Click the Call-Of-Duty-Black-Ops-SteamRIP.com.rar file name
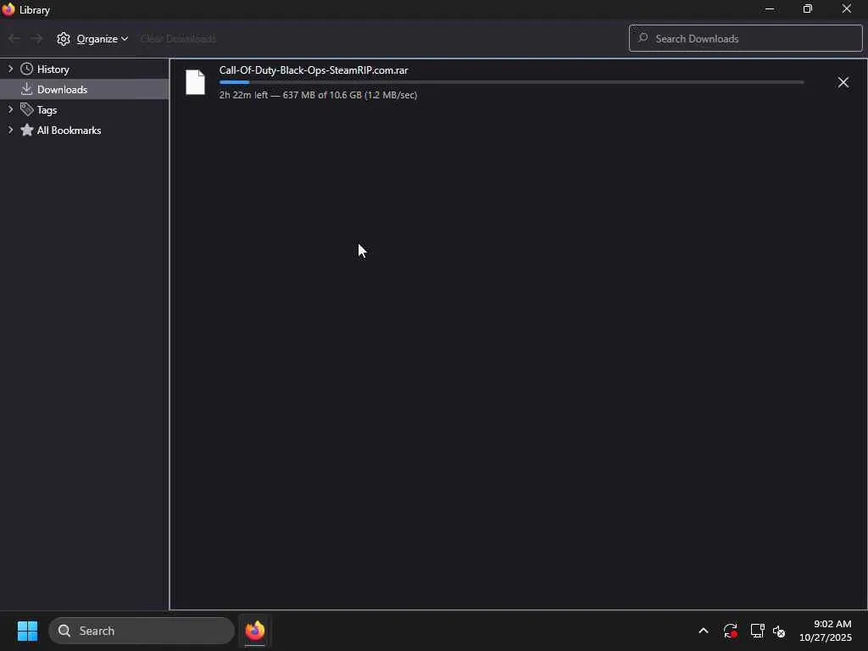Image resolution: width=868 pixels, height=651 pixels. coord(314,70)
